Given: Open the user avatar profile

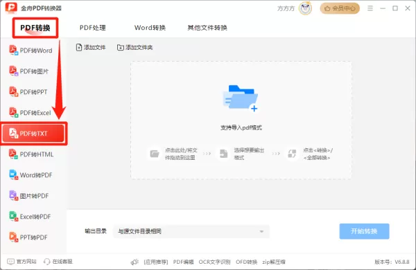Looking at the screenshot, I should coord(305,8).
